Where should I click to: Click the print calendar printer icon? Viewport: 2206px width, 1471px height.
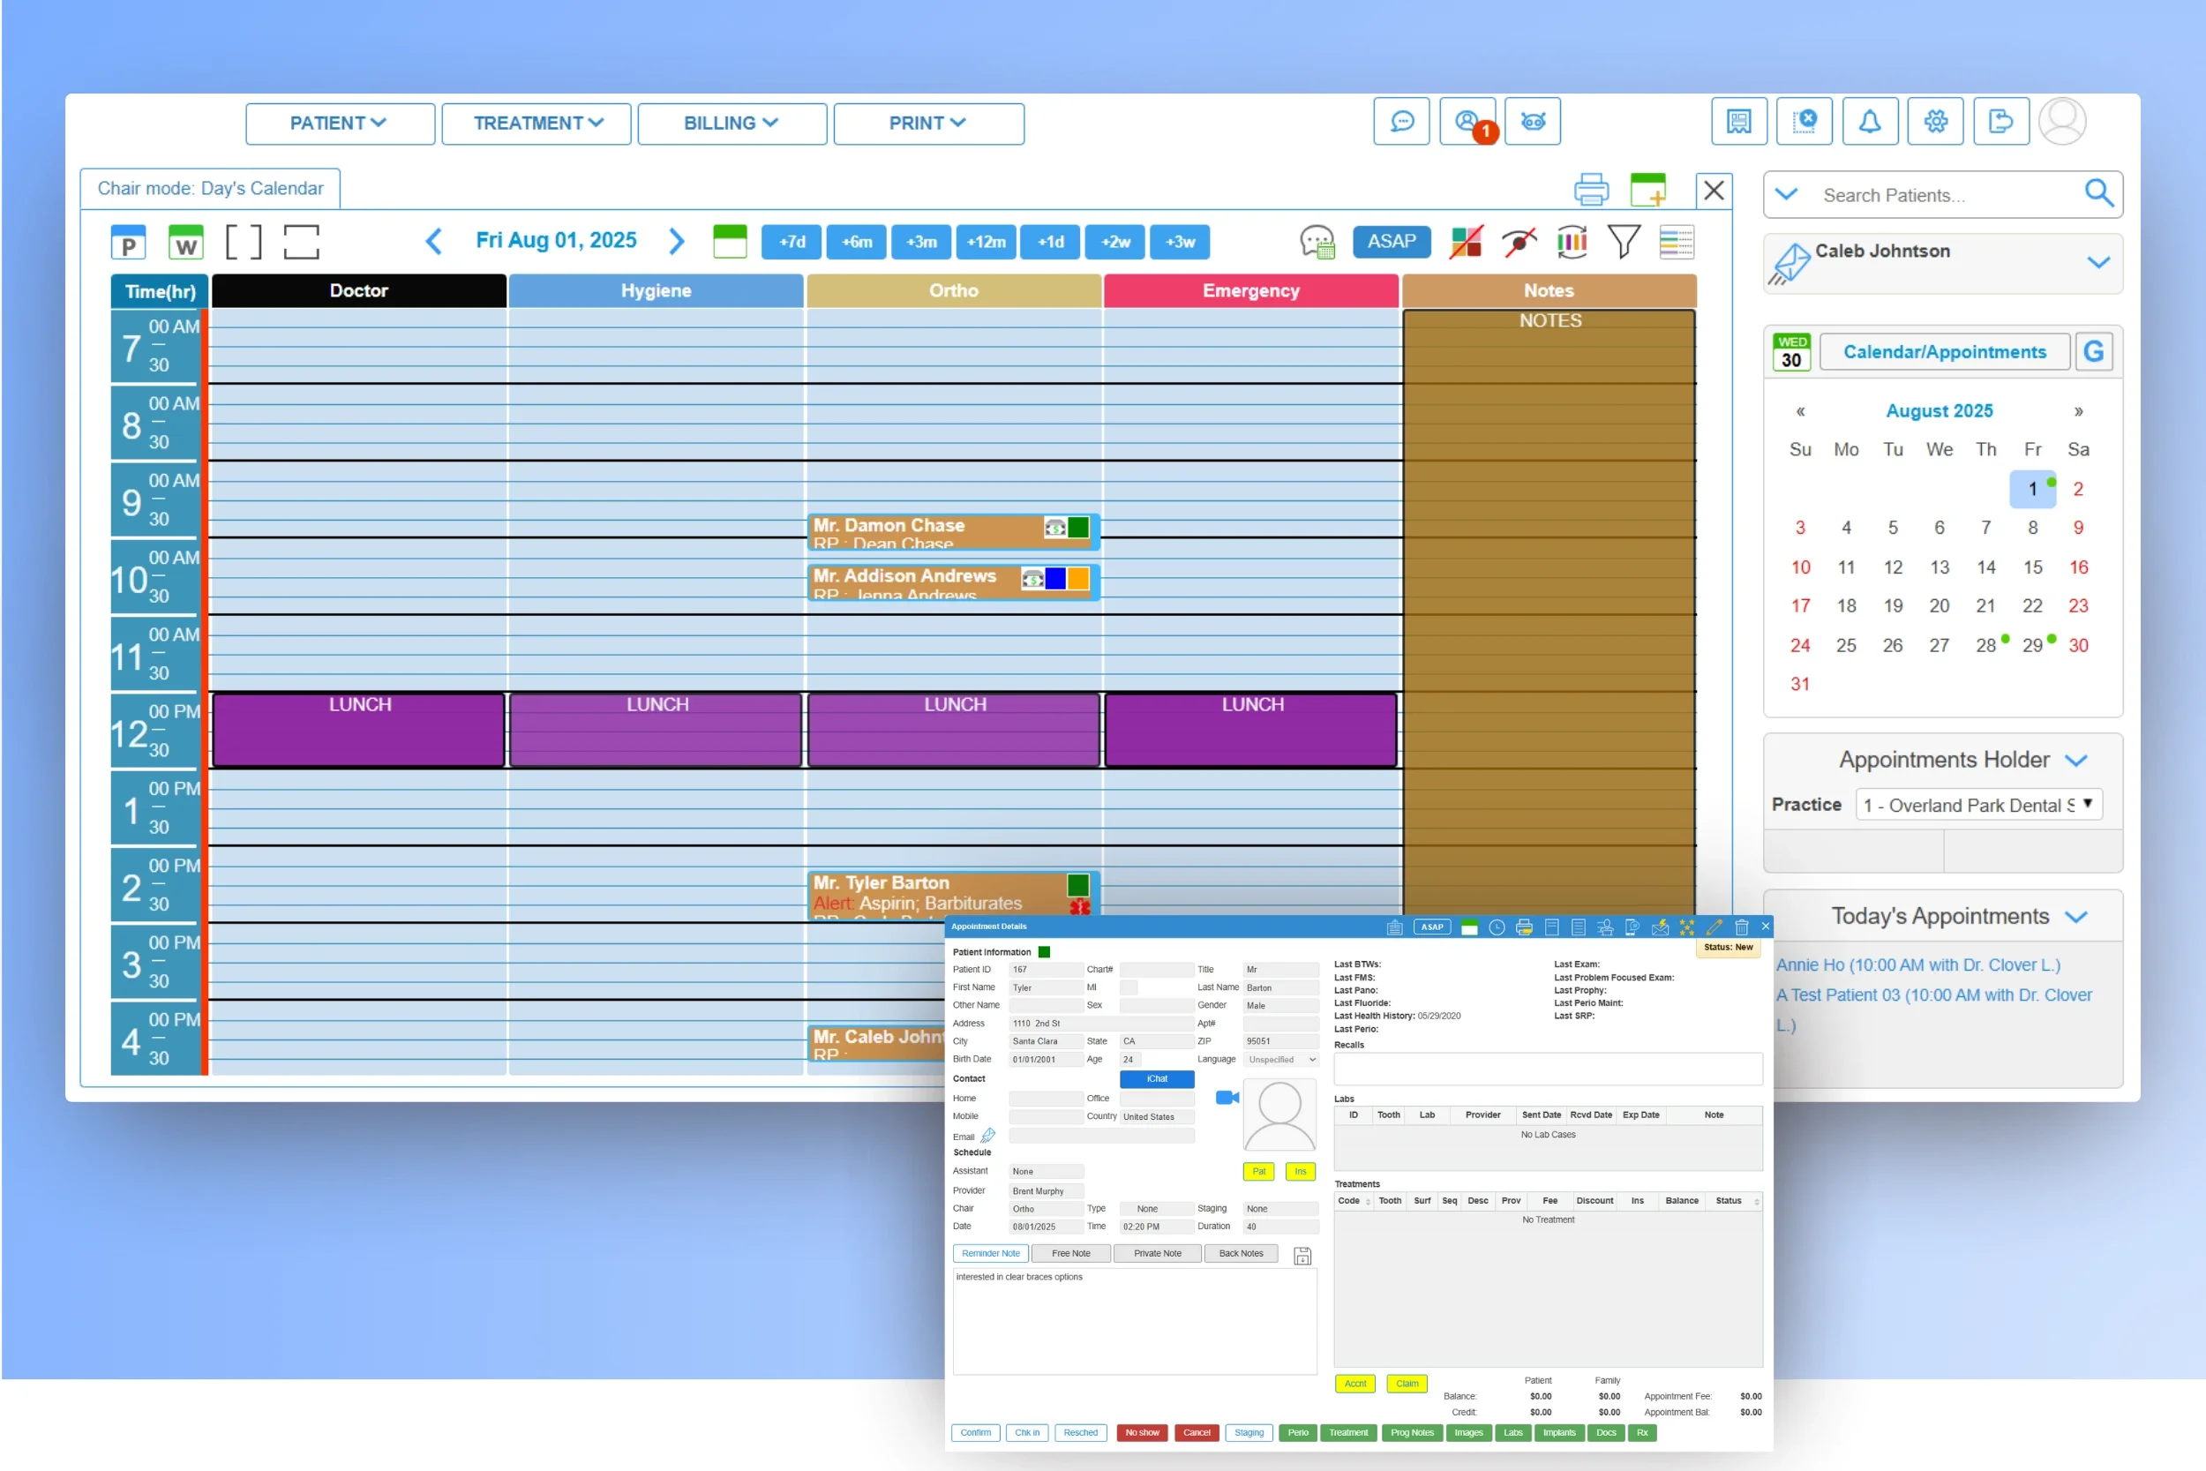1591,190
